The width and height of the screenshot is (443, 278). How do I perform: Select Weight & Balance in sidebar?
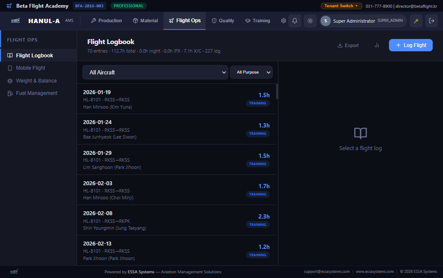pos(36,80)
